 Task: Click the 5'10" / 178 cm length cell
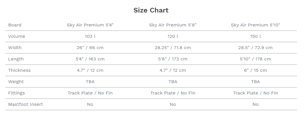255,59
